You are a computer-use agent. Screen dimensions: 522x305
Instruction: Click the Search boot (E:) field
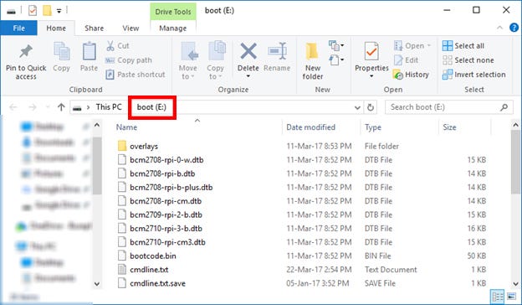coord(448,107)
